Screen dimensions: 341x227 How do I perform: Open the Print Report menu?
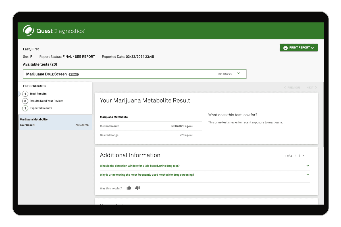299,48
